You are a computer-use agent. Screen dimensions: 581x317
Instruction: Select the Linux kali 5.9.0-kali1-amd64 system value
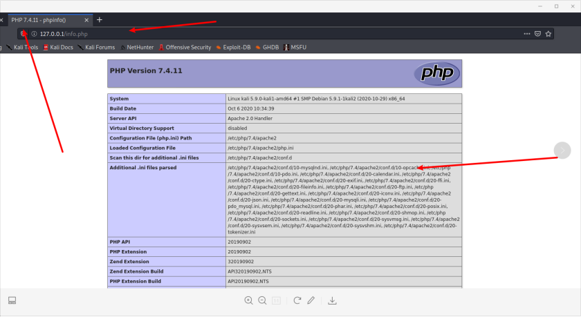(316, 99)
